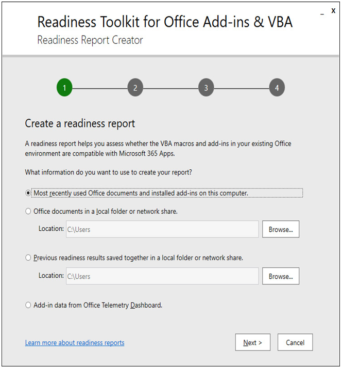Click the Location field under Previous readiness results
The height and width of the screenshot is (368, 342).
[x=162, y=276]
